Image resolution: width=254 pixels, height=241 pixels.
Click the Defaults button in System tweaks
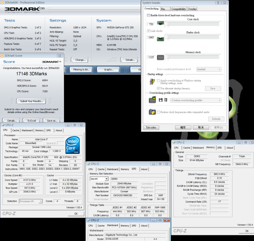click(x=216, y=119)
